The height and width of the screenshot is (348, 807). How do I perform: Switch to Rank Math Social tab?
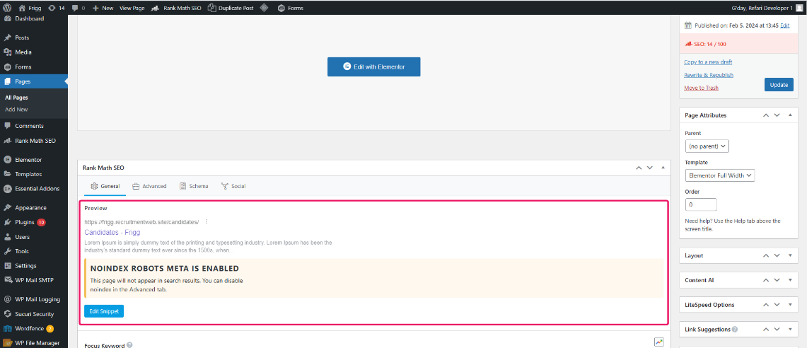(233, 186)
